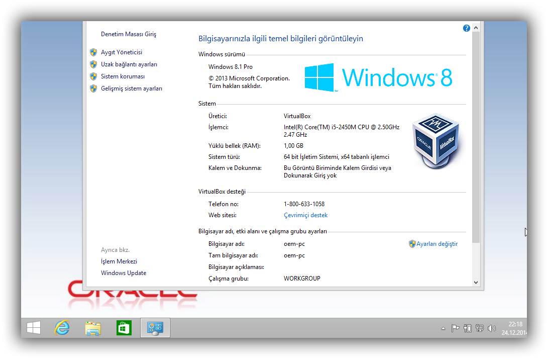Screen dimensions: 548x359
Task: Select the Control Panel System taskbar button
Action: (x=155, y=328)
